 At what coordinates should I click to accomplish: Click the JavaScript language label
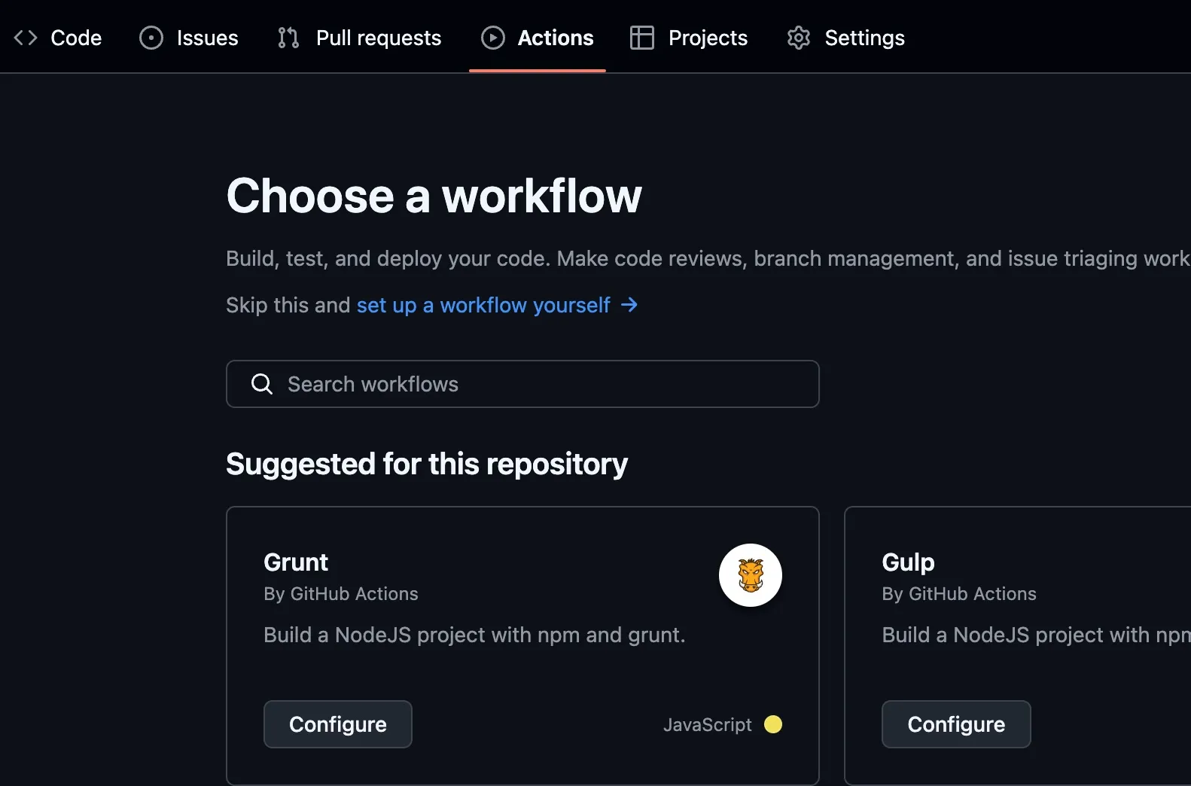point(708,724)
